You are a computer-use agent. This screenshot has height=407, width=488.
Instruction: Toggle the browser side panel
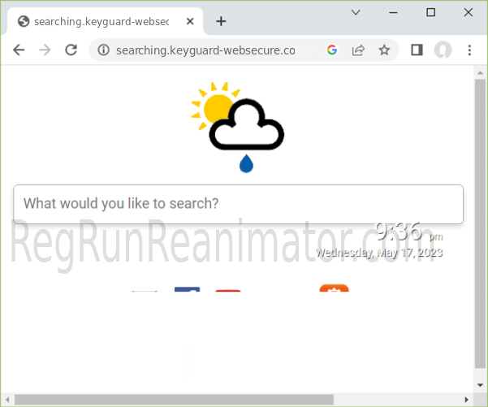[417, 50]
